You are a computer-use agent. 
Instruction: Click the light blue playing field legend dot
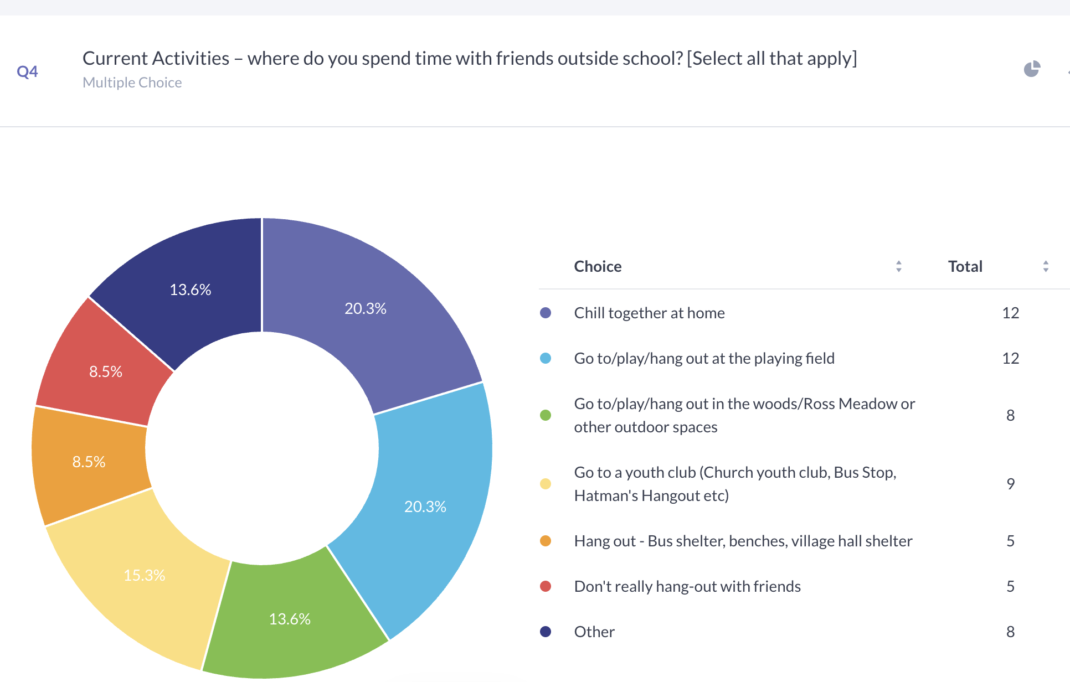[546, 358]
